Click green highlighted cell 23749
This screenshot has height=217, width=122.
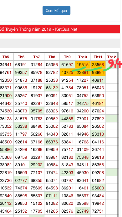click(x=83, y=211)
